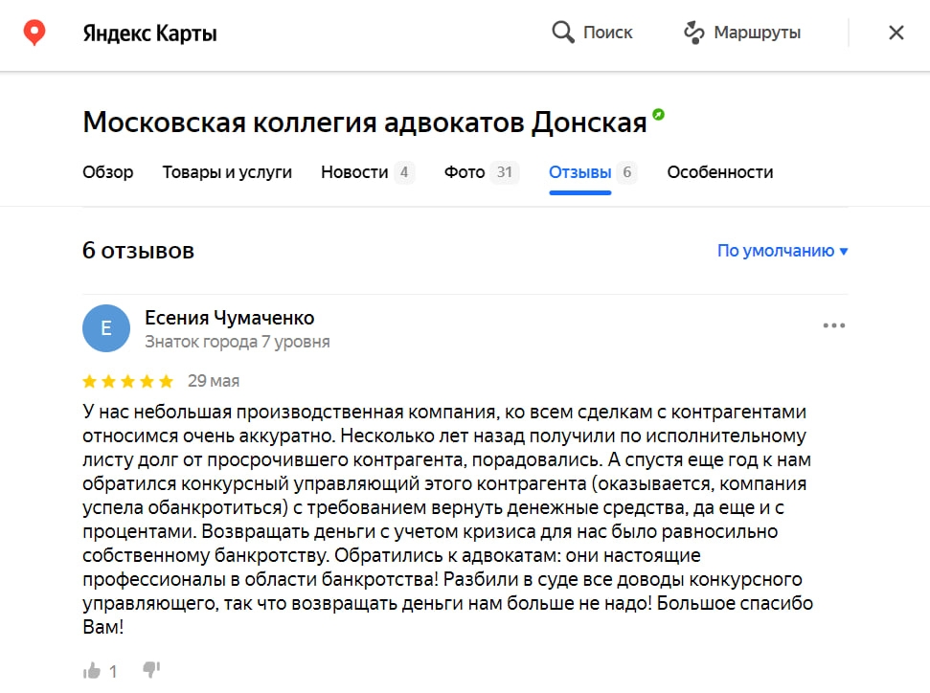Expand the По умолчанию sort dropdown
The width and height of the screenshot is (930, 693).
pyautogui.click(x=783, y=251)
